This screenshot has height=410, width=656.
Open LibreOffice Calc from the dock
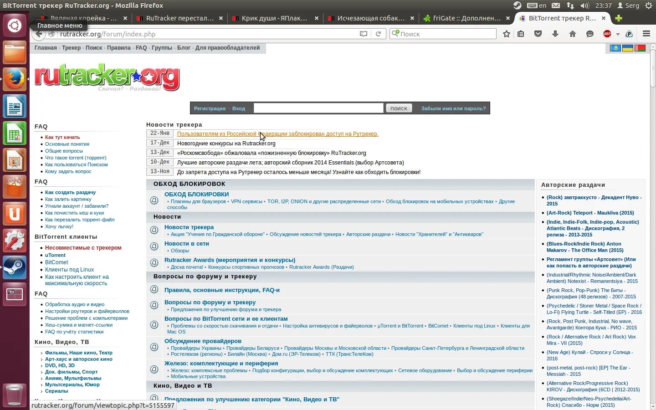pos(15,133)
